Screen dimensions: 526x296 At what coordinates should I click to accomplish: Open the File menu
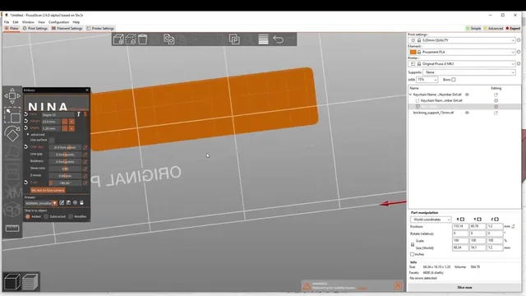pos(7,22)
